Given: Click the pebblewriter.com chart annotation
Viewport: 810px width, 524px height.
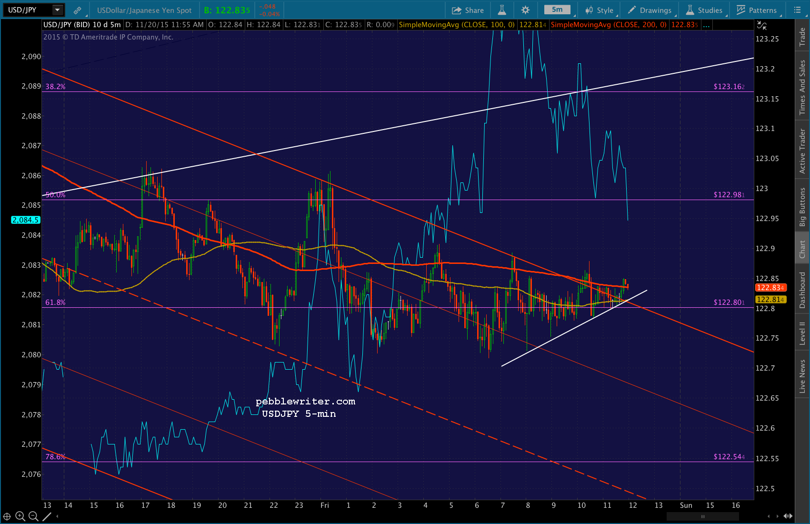Looking at the screenshot, I should pyautogui.click(x=305, y=402).
